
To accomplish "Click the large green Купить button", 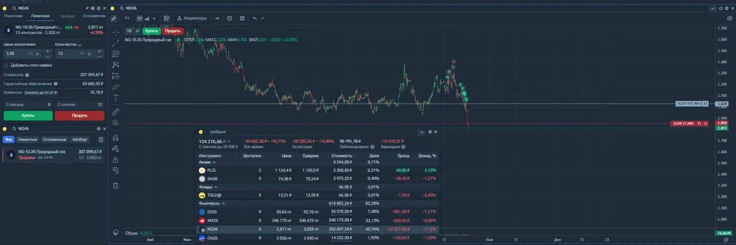I will [28, 115].
